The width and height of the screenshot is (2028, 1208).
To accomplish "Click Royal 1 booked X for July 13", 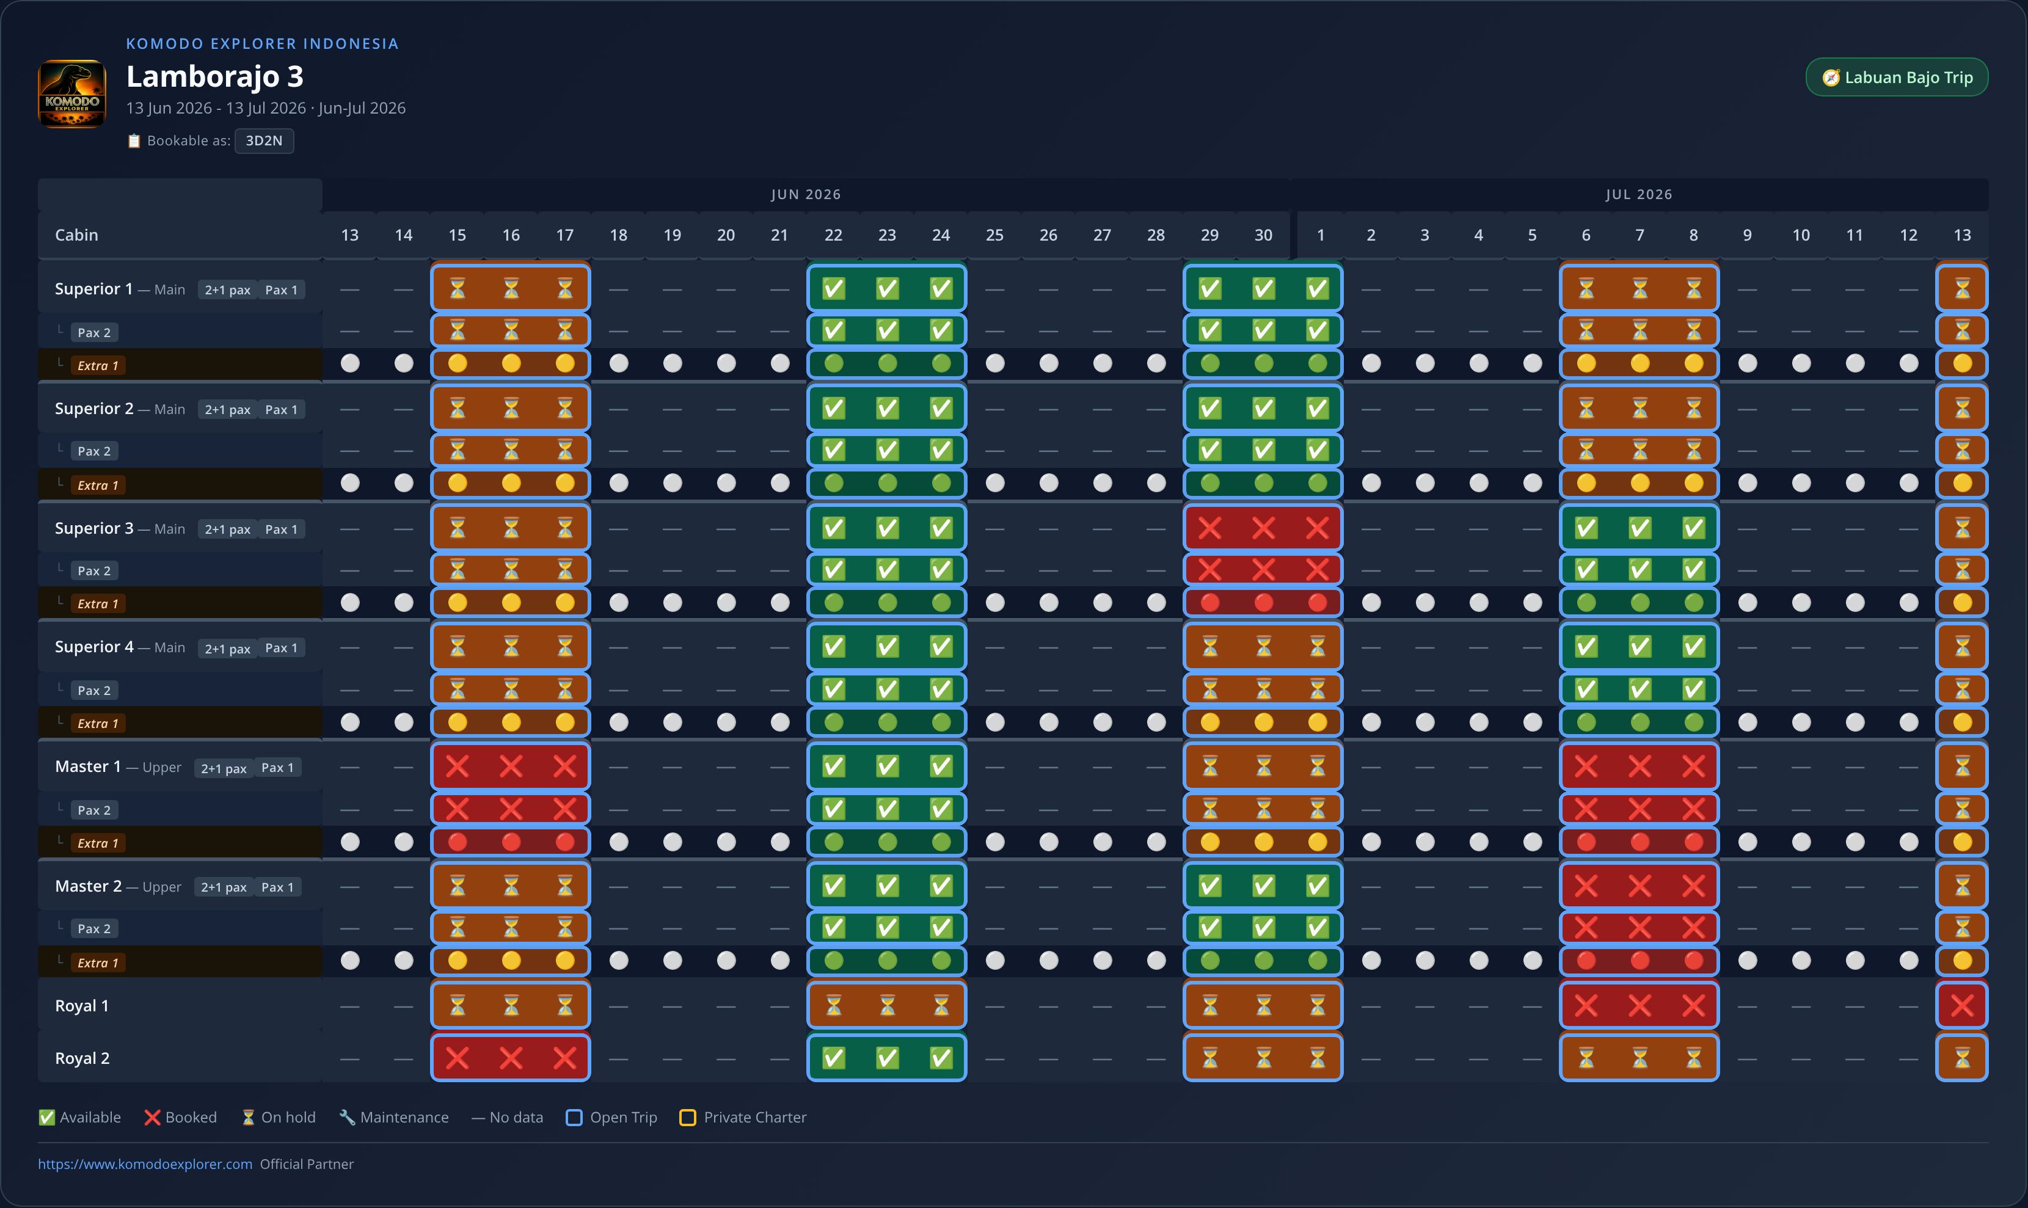I will click(x=1962, y=1006).
